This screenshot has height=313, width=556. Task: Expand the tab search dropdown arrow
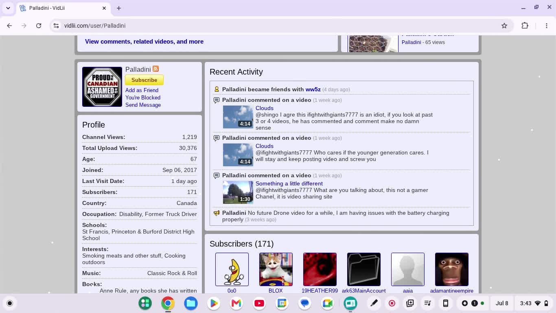pyautogui.click(x=8, y=8)
